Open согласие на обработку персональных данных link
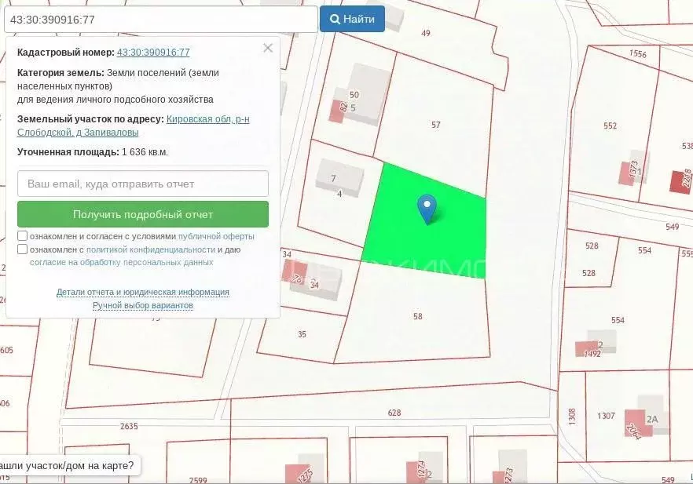 click(121, 263)
